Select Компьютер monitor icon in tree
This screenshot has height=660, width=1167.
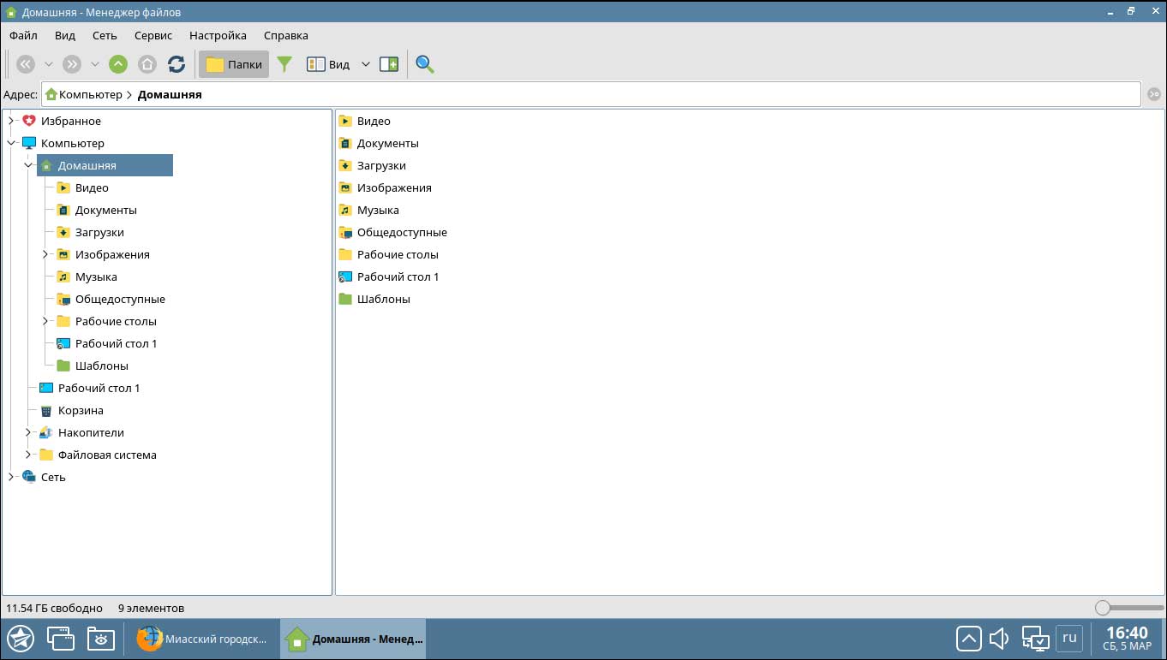[x=29, y=143]
